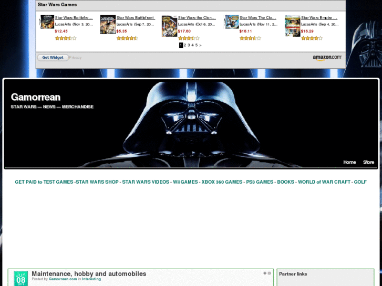This screenshot has height=286, width=382.
Task: Click the $16.29 price
Action: click(x=307, y=31)
